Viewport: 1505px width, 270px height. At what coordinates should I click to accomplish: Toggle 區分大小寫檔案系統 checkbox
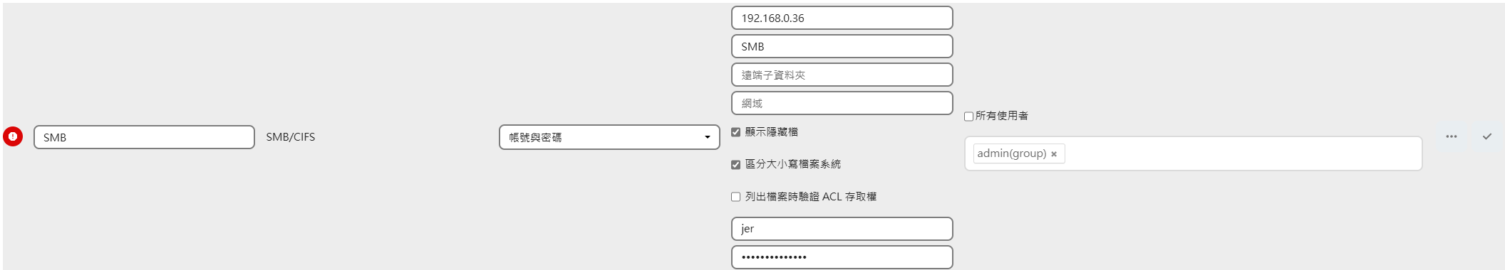click(736, 165)
